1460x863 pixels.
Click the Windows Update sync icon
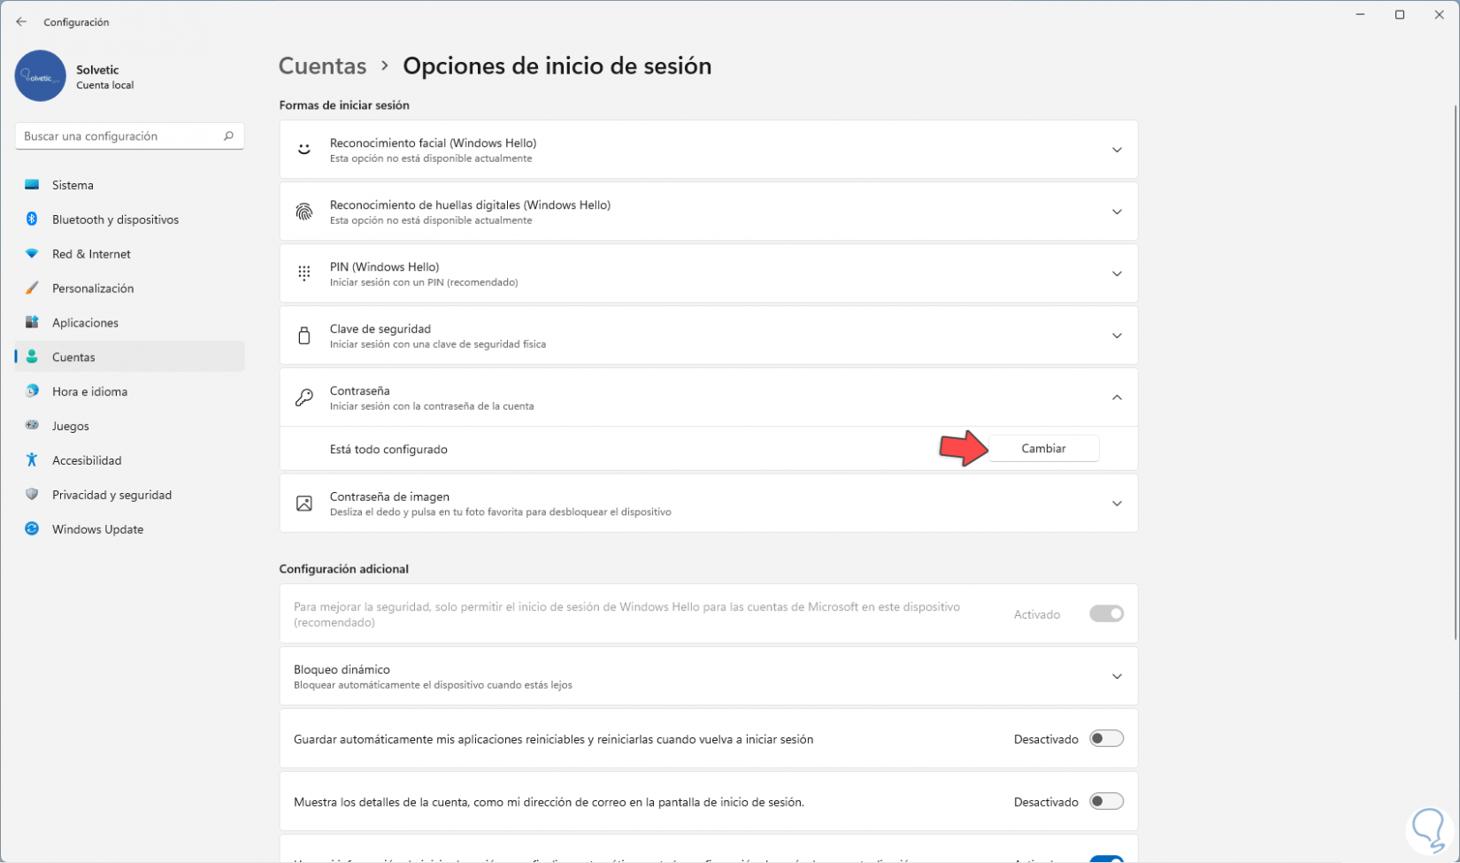tap(32, 529)
